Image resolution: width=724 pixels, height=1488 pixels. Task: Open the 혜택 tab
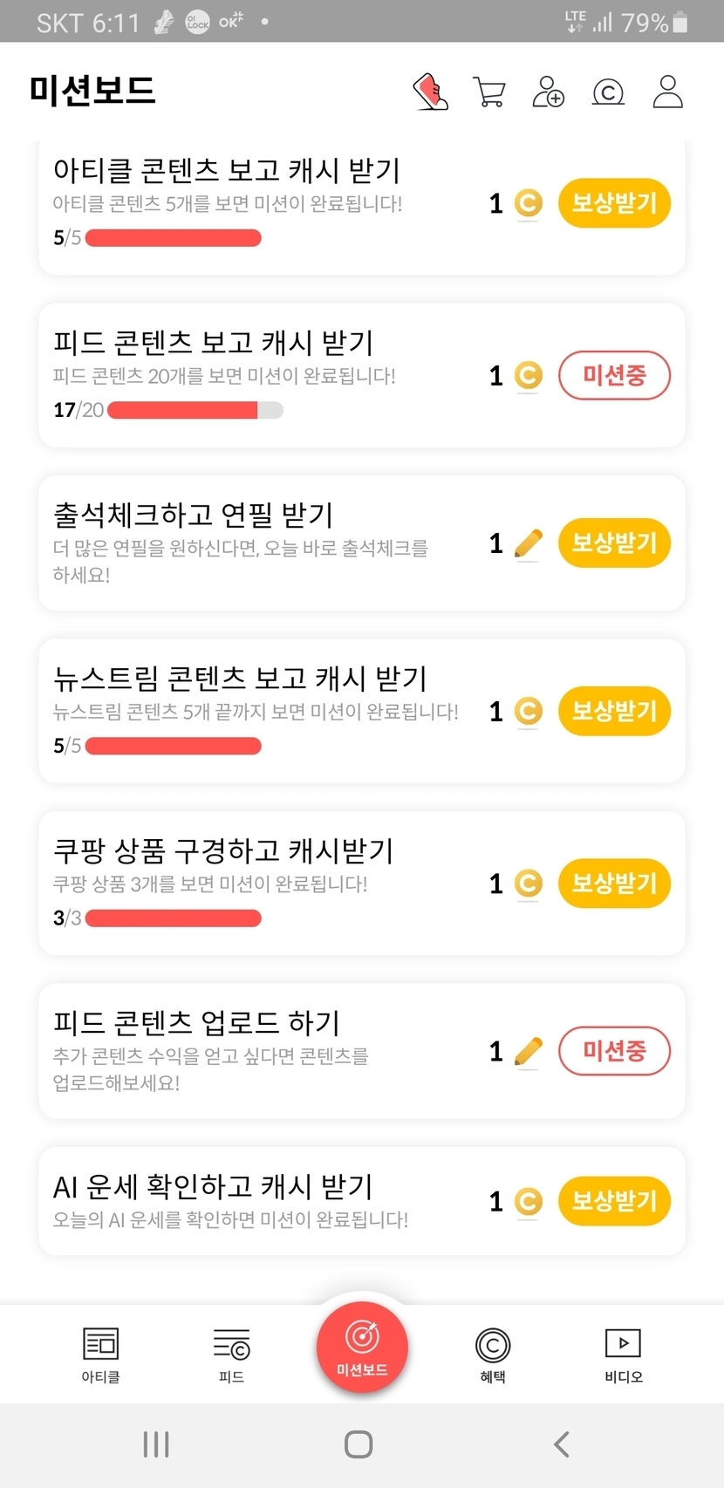493,1355
